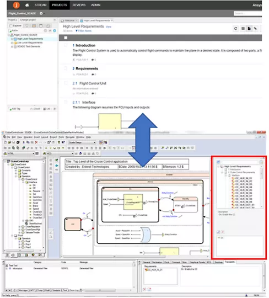
Task: Click the refresh icon in requirements header
Action: tap(235, 29)
